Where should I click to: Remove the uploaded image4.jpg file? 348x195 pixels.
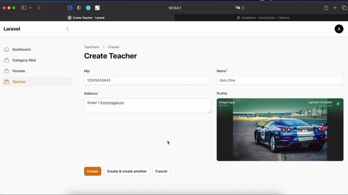point(338,103)
